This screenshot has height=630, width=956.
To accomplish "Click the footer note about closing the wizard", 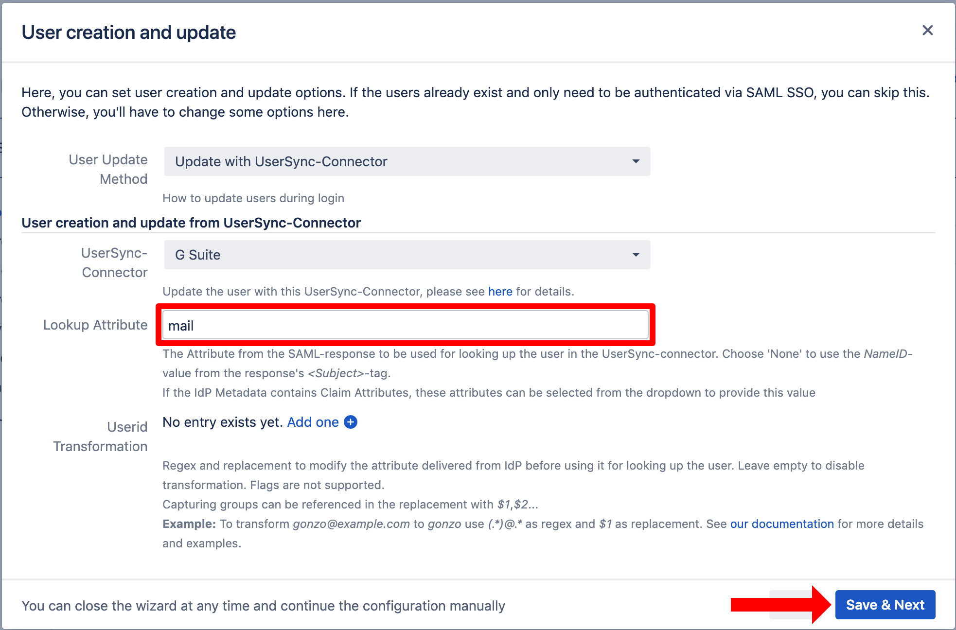I will (263, 606).
